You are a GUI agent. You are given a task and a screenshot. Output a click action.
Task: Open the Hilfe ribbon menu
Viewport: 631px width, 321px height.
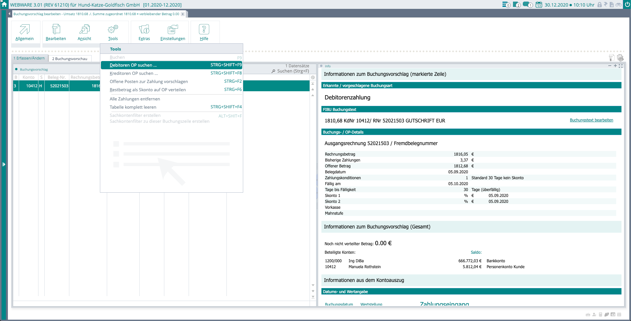pyautogui.click(x=204, y=32)
